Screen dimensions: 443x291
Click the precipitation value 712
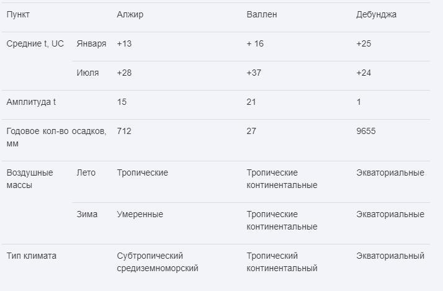pos(124,132)
